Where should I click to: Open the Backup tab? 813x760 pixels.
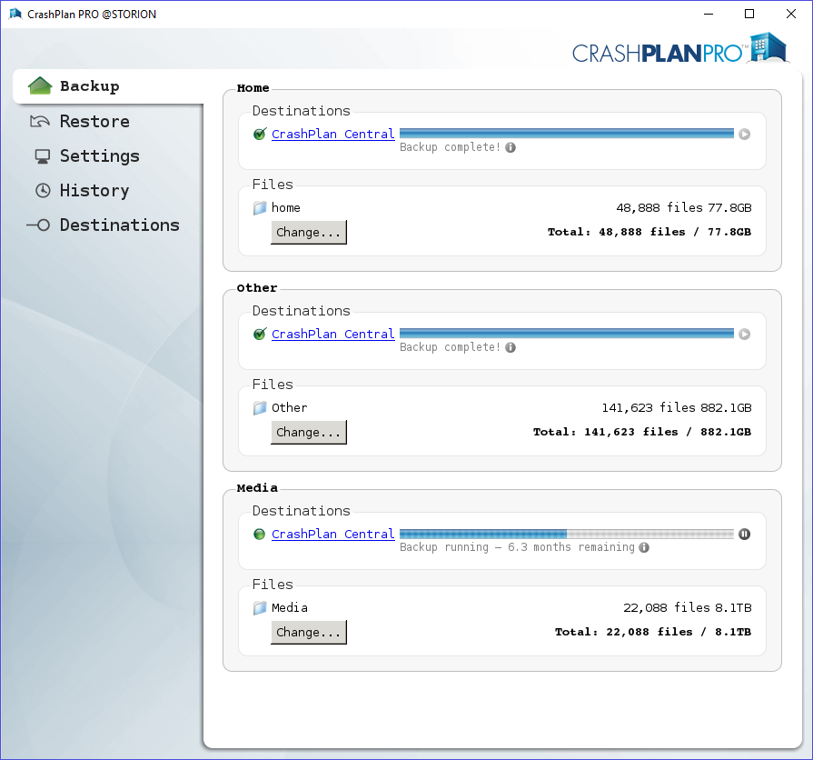(108, 86)
